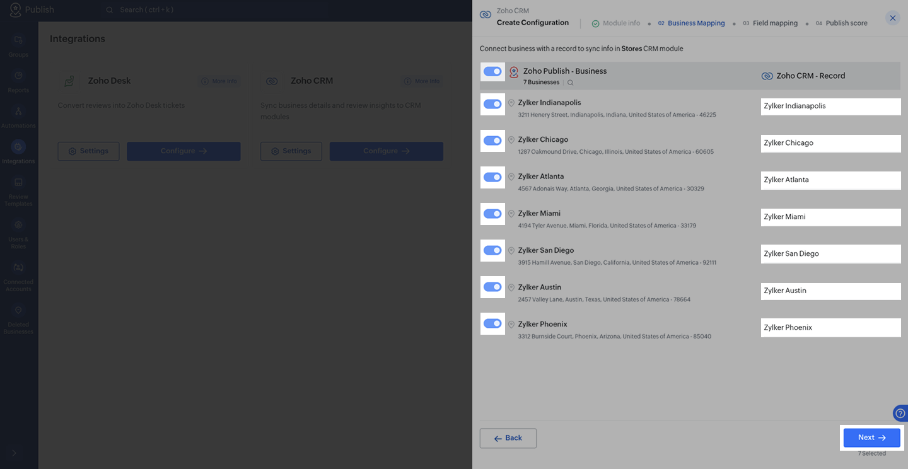Image resolution: width=908 pixels, height=469 pixels.
Task: Click the Zoho CRM card icon on the Integrations page
Action: tap(272, 81)
